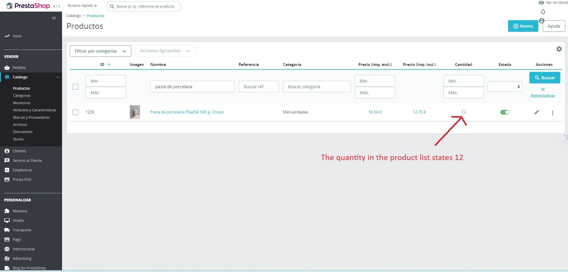This screenshot has height=272, width=568.
Task: Click price 10,54 € for product 1236
Action: [x=375, y=112]
